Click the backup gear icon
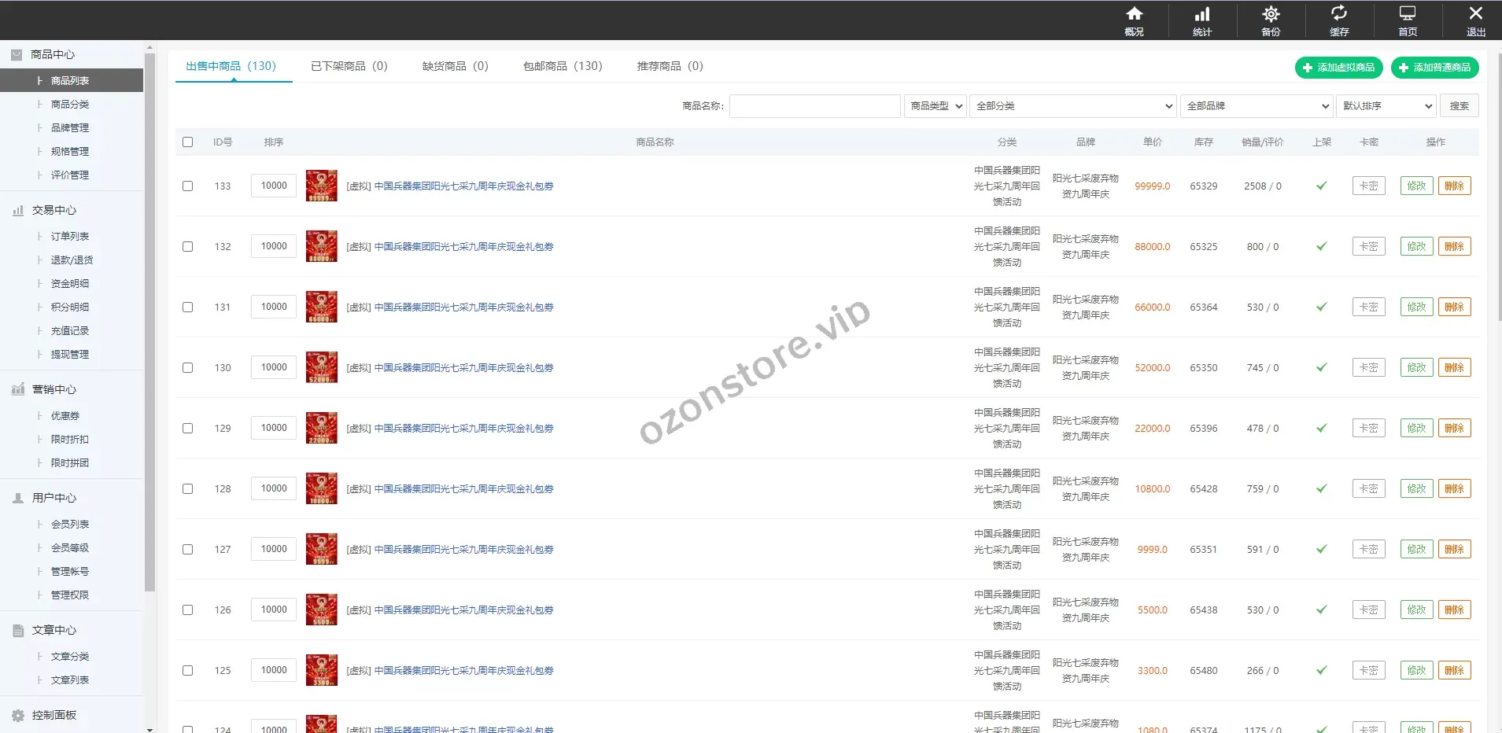 [1271, 14]
